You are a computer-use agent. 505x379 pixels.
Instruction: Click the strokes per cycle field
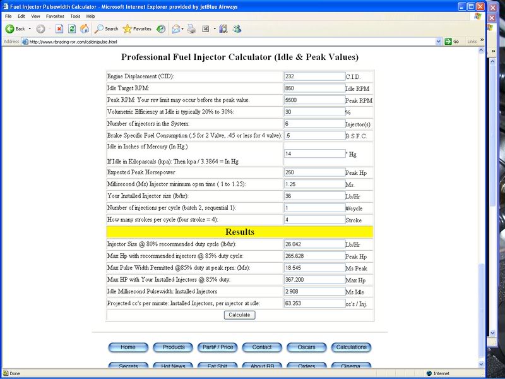point(314,220)
